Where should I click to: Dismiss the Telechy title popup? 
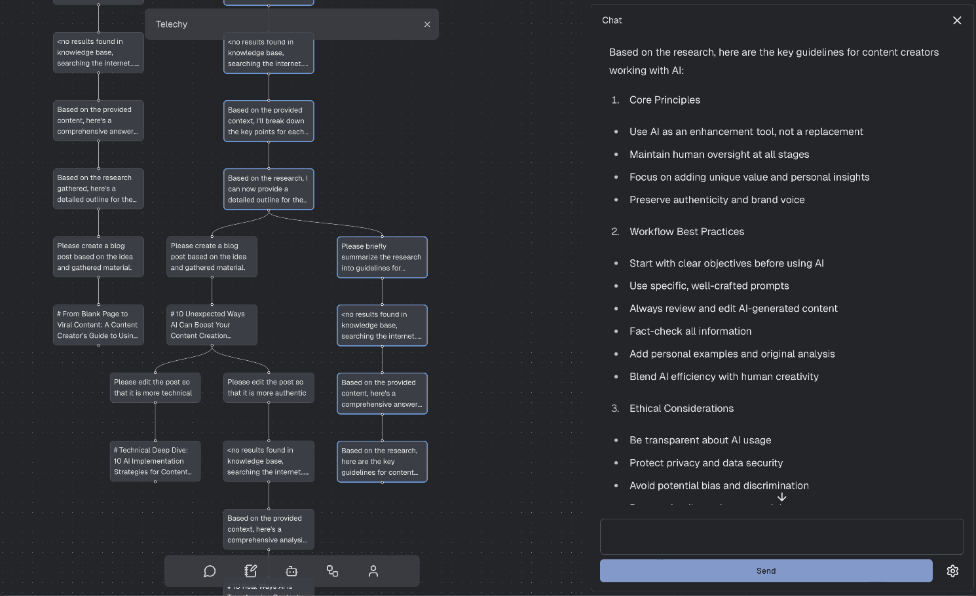pos(427,24)
